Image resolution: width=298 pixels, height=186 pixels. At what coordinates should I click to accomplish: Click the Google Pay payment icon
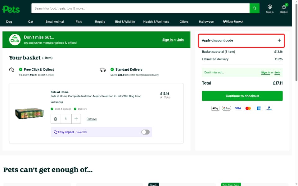point(226,108)
